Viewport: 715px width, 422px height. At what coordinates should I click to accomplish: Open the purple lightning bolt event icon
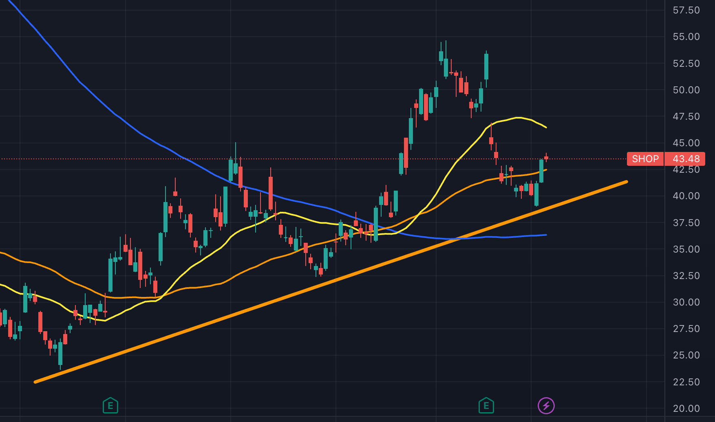click(546, 406)
